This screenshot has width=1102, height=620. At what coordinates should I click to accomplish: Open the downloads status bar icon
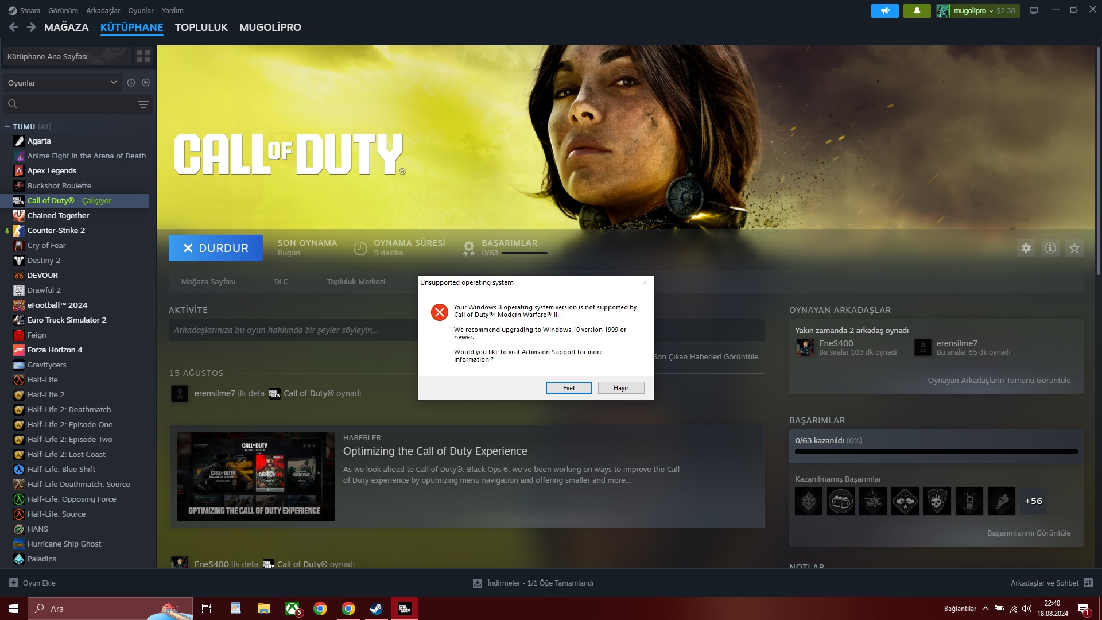pos(477,583)
